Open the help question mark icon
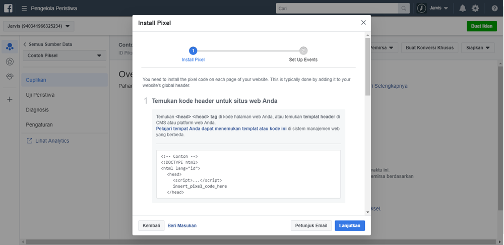This screenshot has width=504, height=245. point(495,9)
